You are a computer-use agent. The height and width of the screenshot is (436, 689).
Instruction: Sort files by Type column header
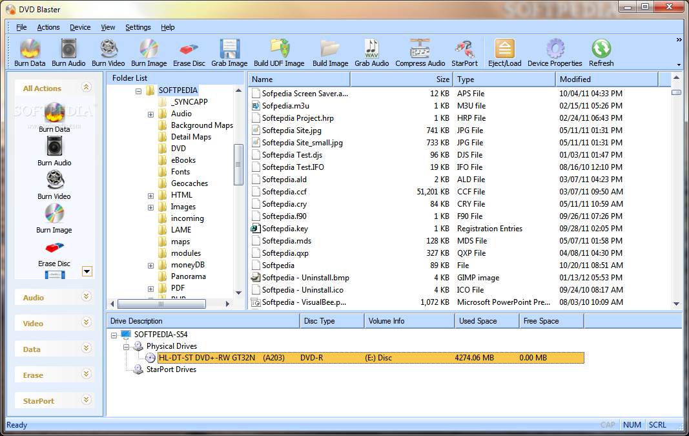(504, 79)
